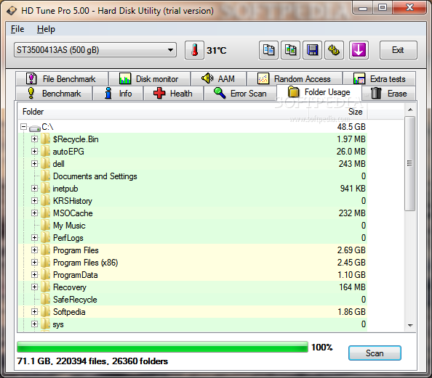The width and height of the screenshot is (432, 378).
Task: Expand the inetpub folder
Action: pyautogui.click(x=34, y=189)
